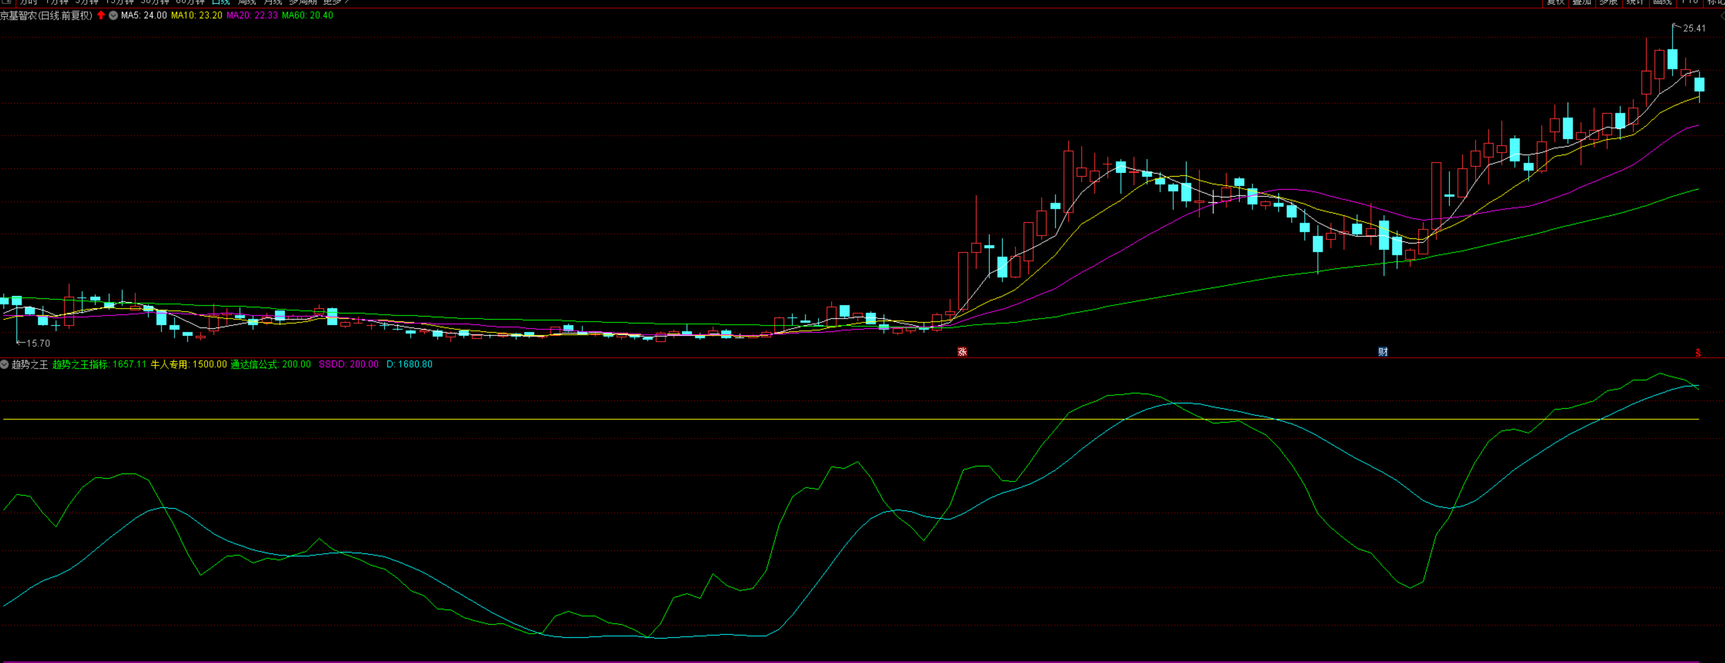Click the red 涨 marker on the timeline

[962, 352]
